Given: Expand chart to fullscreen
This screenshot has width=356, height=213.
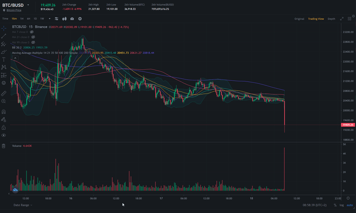Looking at the screenshot, I should [342, 19].
